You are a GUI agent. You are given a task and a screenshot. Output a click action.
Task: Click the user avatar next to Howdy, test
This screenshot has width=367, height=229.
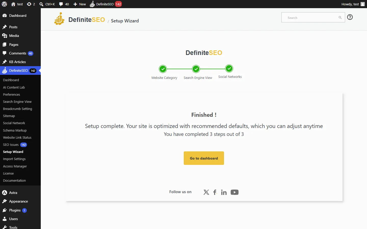363,4
